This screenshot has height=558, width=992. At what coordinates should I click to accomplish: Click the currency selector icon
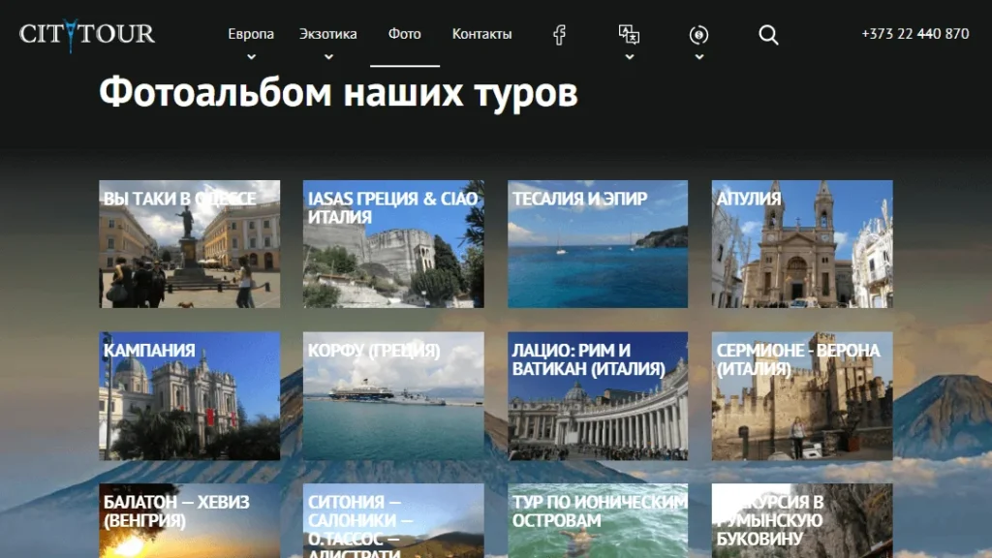pyautogui.click(x=698, y=35)
